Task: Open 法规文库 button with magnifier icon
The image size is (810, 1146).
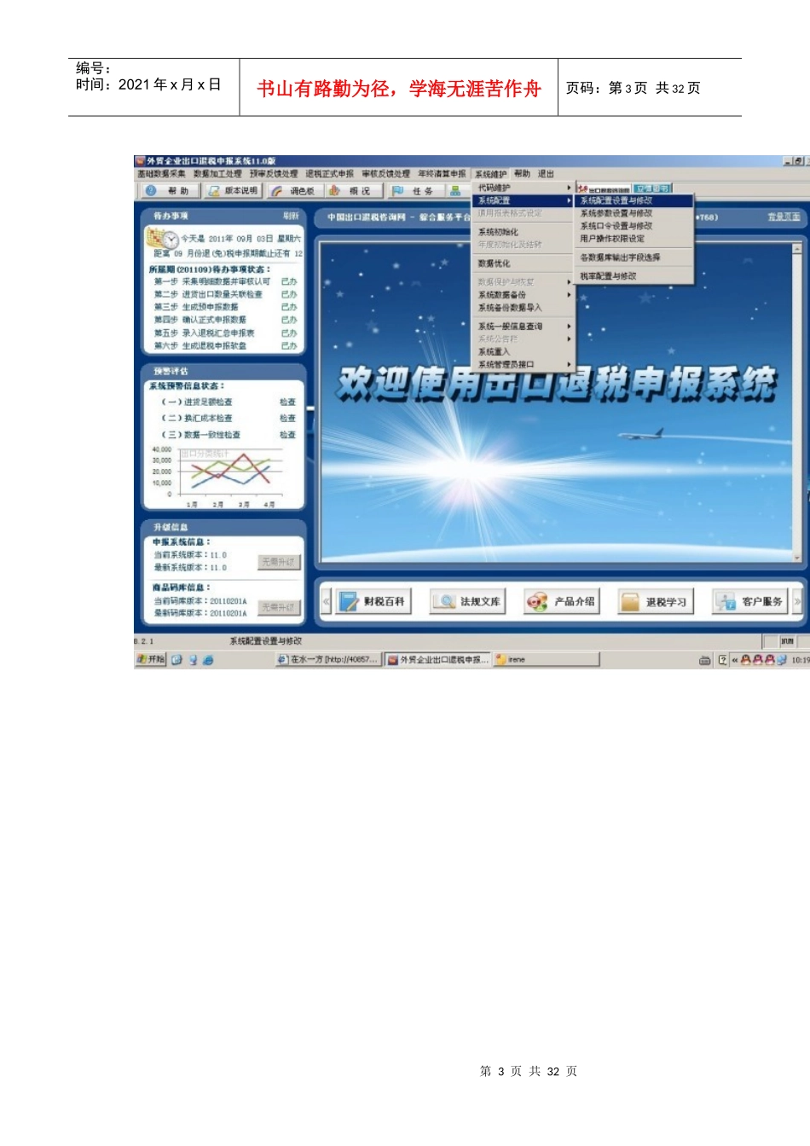Action: 467,602
